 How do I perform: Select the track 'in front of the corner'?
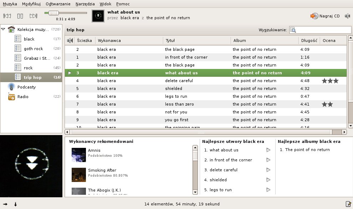[205, 57]
